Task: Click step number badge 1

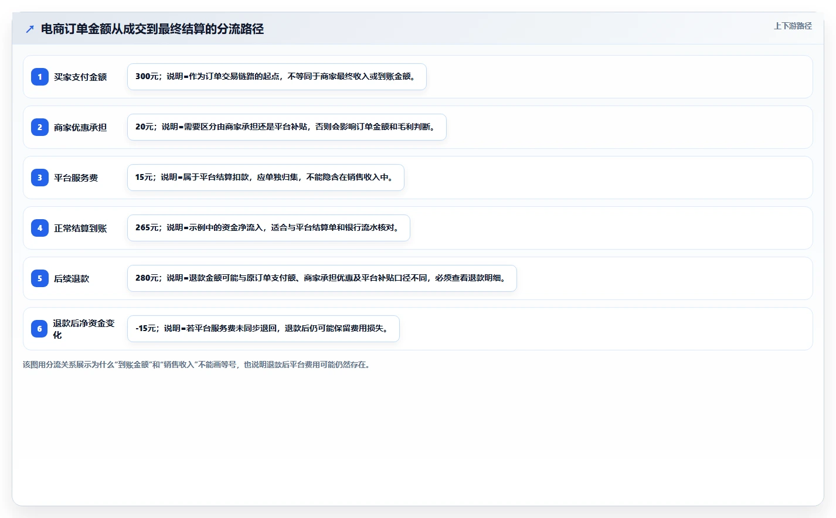Action: click(40, 77)
